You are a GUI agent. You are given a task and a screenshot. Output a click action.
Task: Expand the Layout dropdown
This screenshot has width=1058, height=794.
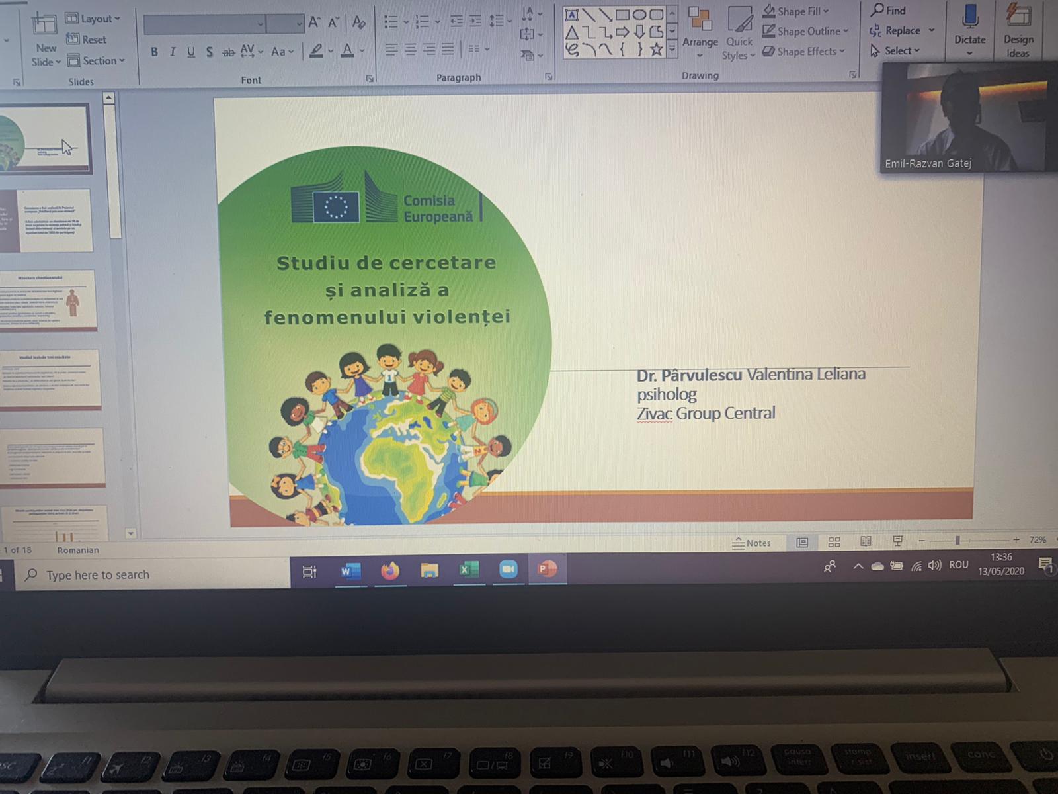93,19
